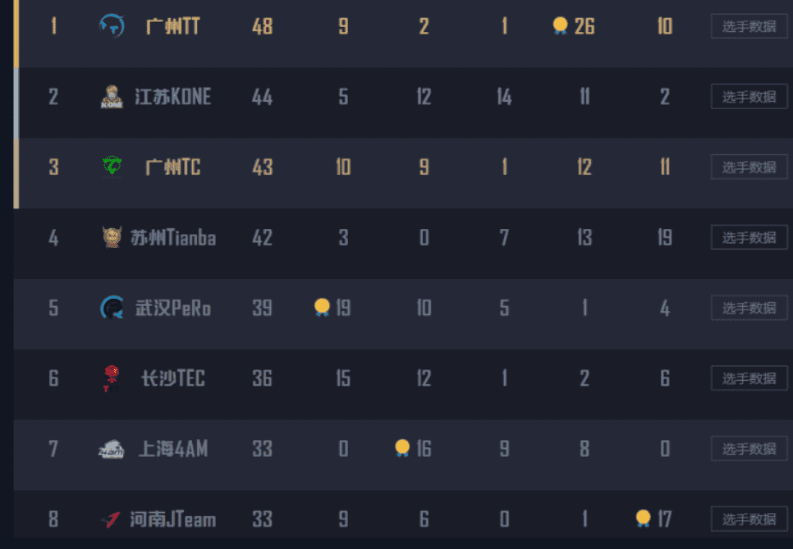Click the 广州TT team logo icon

112,25
